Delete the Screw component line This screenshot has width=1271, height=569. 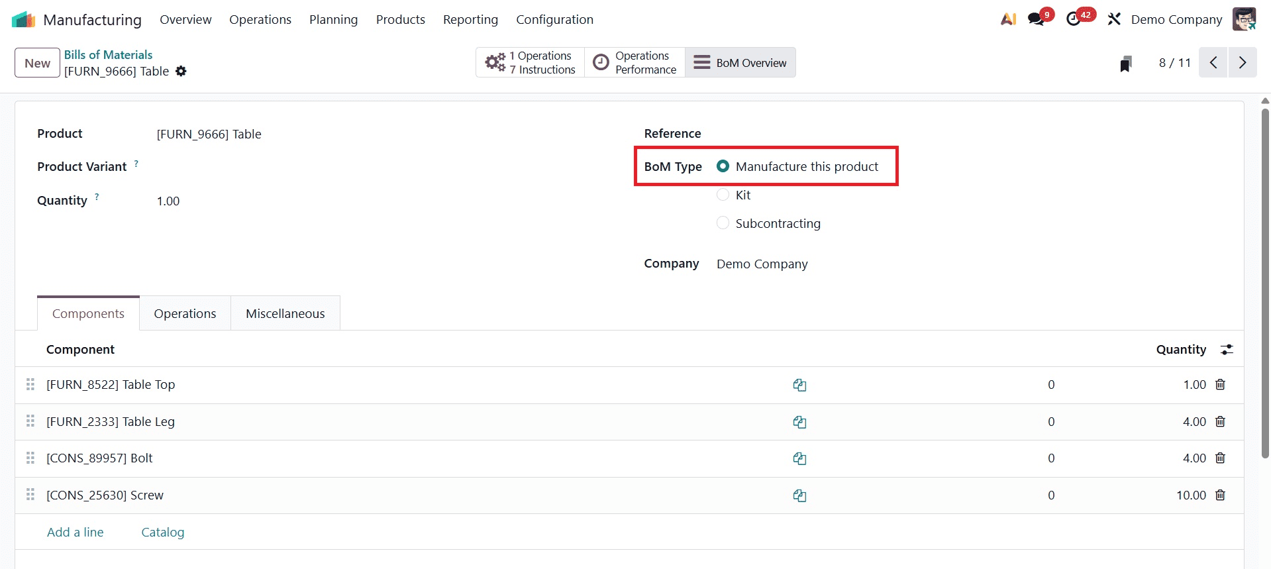[x=1220, y=495]
